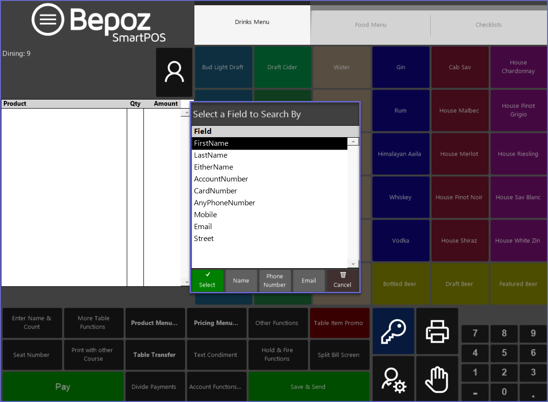Cancel the field search dialog
Viewport: 548px width, 402px height.
tap(342, 281)
